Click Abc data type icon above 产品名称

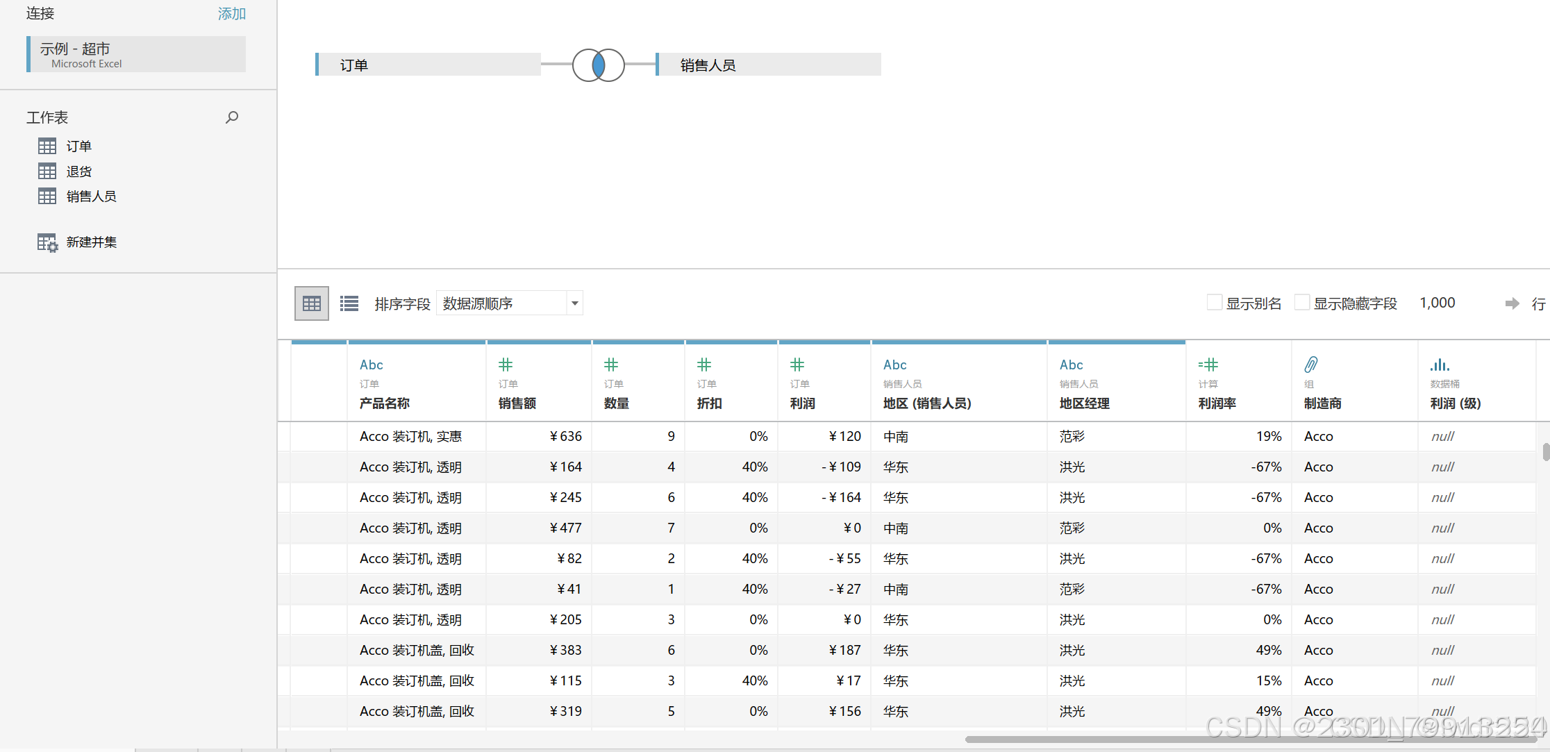371,365
